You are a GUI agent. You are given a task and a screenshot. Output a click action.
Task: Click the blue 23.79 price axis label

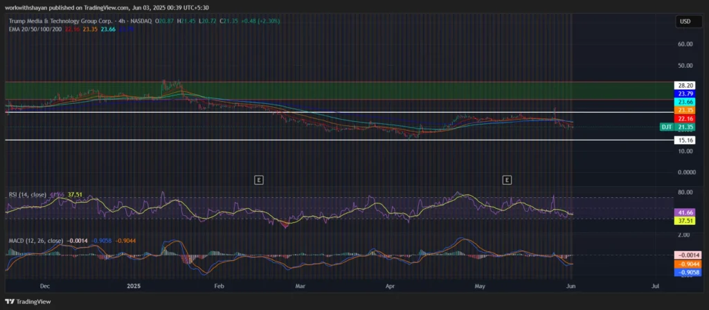[685, 94]
